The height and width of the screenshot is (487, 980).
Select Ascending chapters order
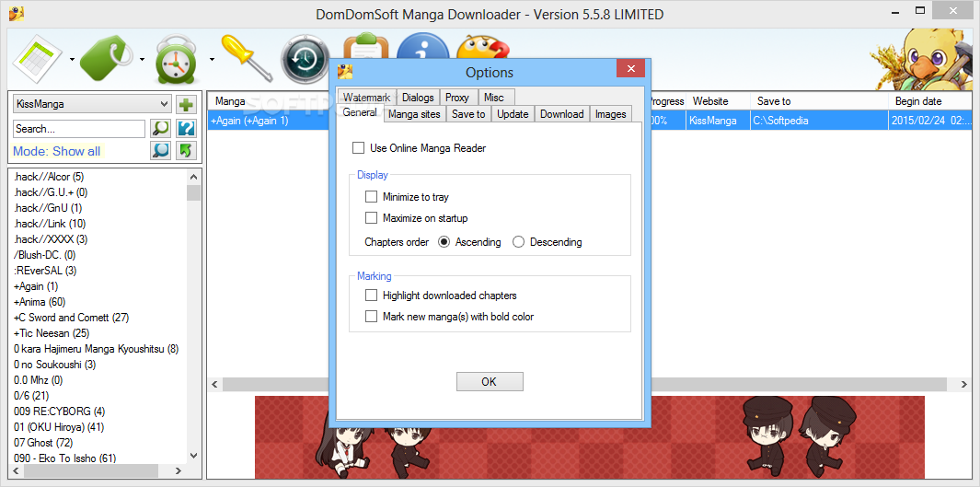point(444,242)
